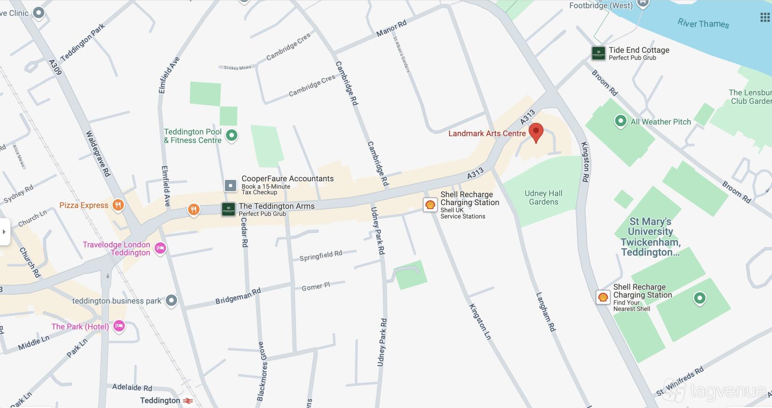
Task: Select the Udney Hall Gardens label
Action: pyautogui.click(x=544, y=198)
